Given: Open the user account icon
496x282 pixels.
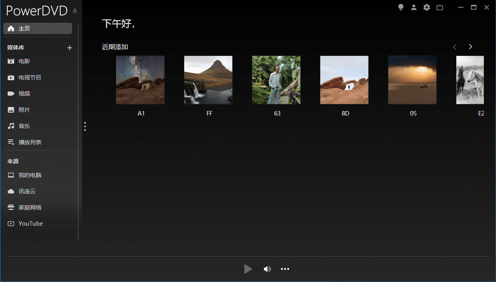Looking at the screenshot, I should [x=413, y=7].
